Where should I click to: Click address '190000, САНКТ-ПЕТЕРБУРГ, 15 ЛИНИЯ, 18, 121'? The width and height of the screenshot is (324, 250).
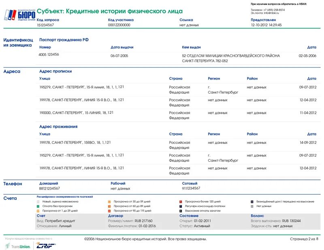(x=77, y=113)
